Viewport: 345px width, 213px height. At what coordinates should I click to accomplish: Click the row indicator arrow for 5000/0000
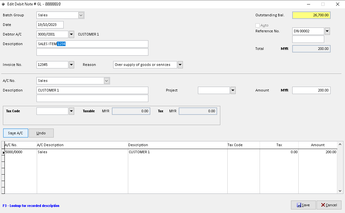pos(3,152)
